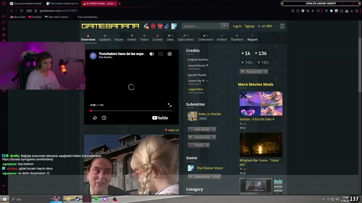Open Sereias - A Era Do Gelo 4 thumbnail
362x203 pixels.
pos(261,103)
